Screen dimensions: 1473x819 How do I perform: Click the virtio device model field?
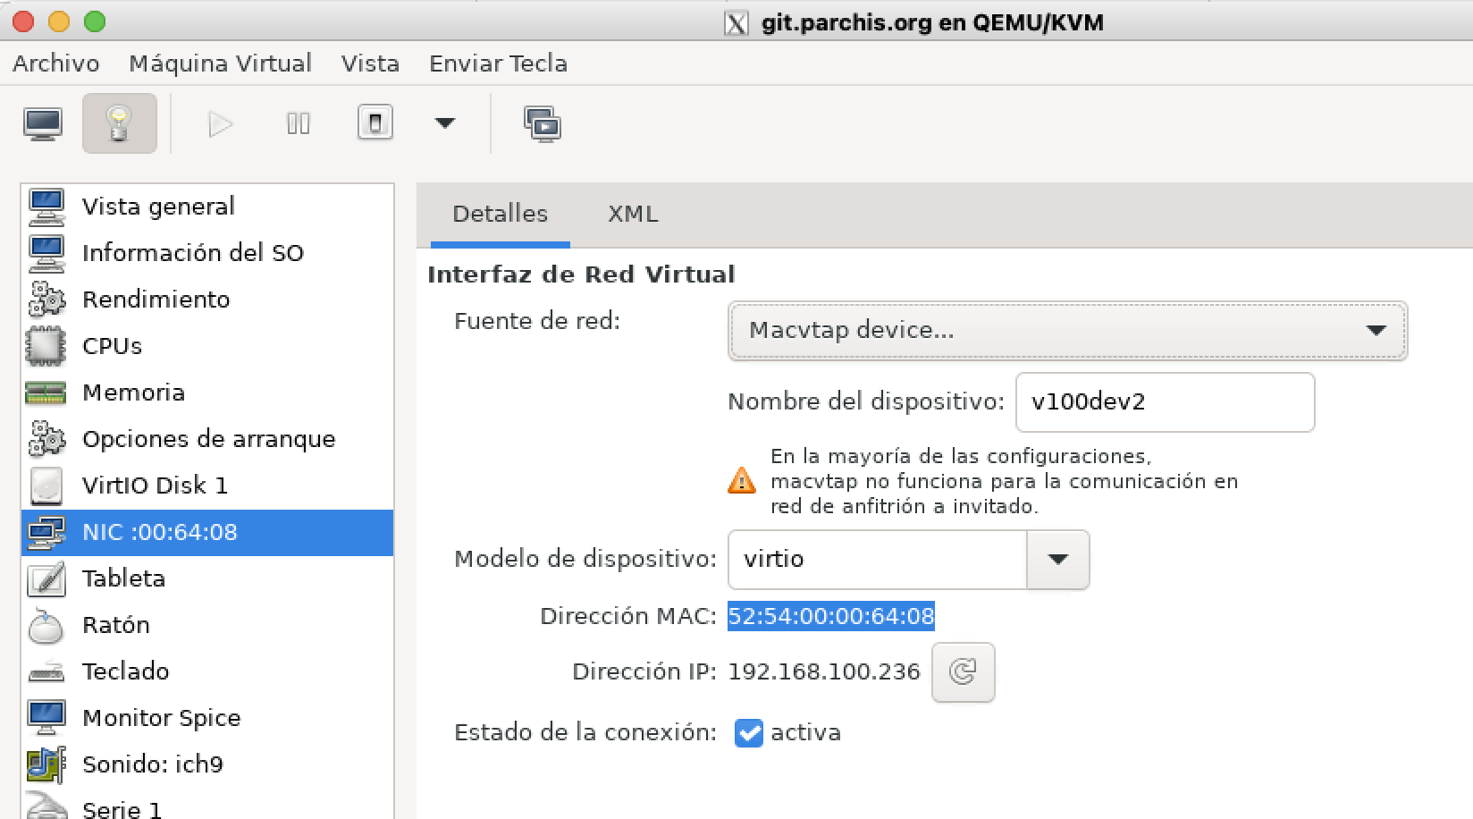point(878,560)
